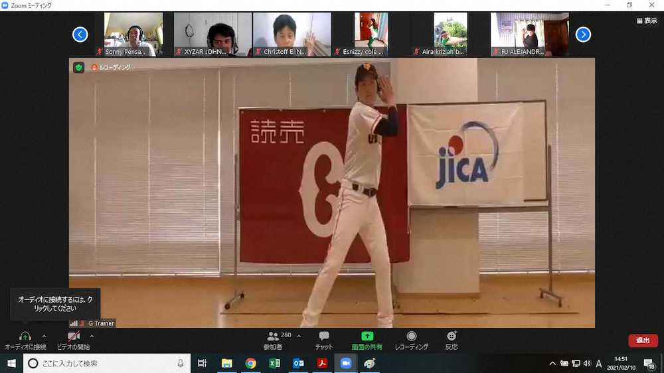This screenshot has width=664, height=373.
Task: Start video with the camera icon
Action: (73, 336)
